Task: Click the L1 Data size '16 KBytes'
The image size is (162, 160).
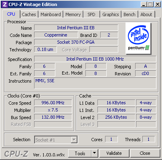Action: tap(116, 103)
